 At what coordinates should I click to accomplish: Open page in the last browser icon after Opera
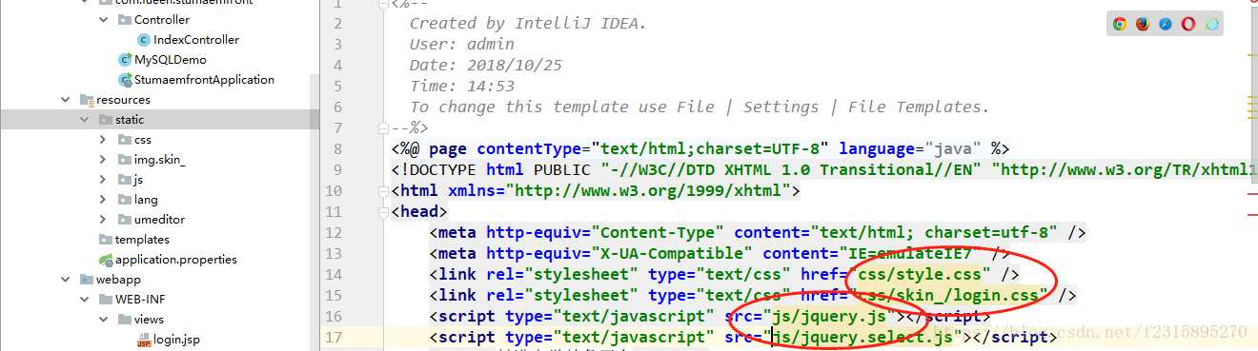1212,25
